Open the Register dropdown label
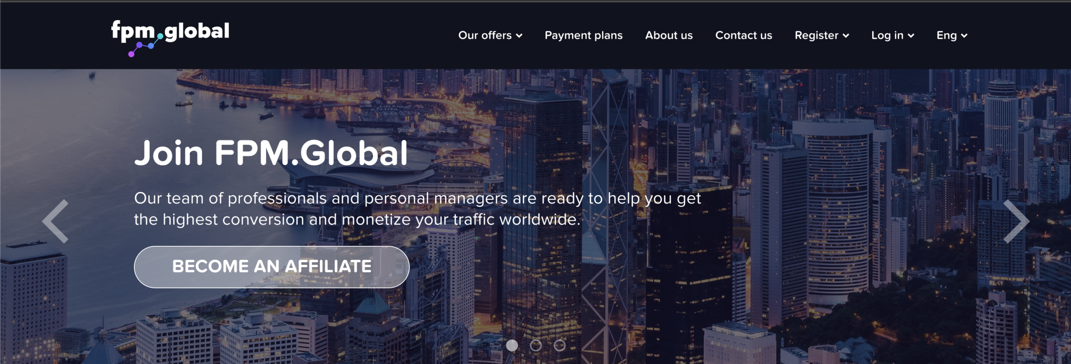 817,35
